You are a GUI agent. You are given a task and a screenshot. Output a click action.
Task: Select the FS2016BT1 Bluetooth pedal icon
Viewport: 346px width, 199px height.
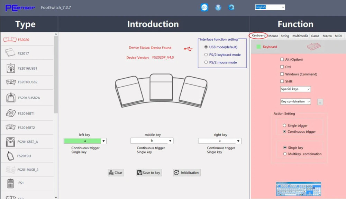pos(11,113)
